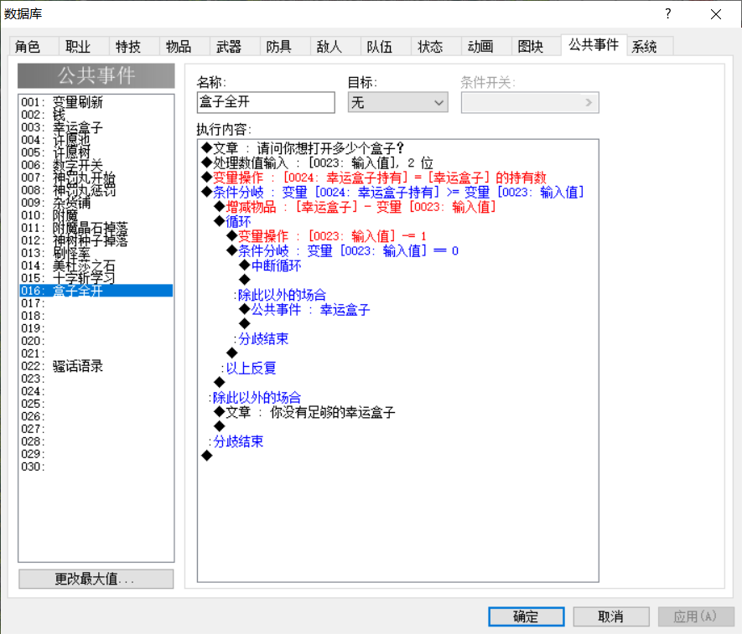Select 005 许愿树 entry
742x634 pixels.
96,152
